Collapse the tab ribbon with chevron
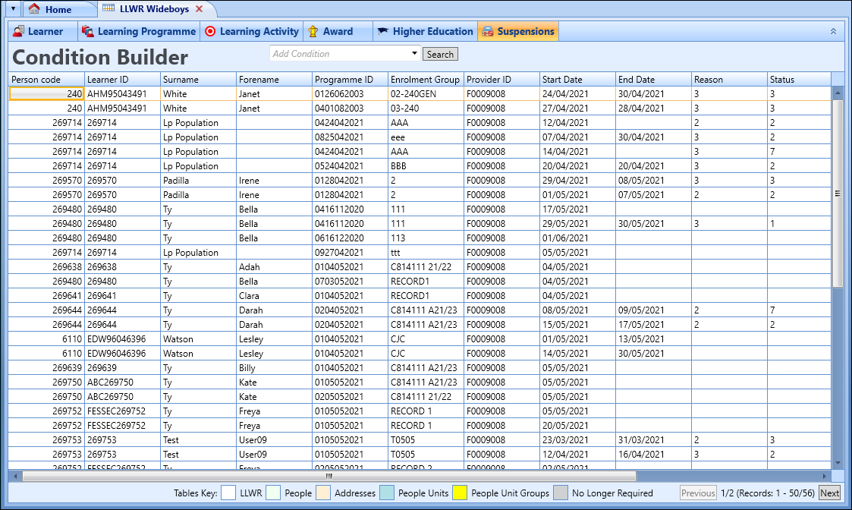The width and height of the screenshot is (852, 510). (833, 31)
